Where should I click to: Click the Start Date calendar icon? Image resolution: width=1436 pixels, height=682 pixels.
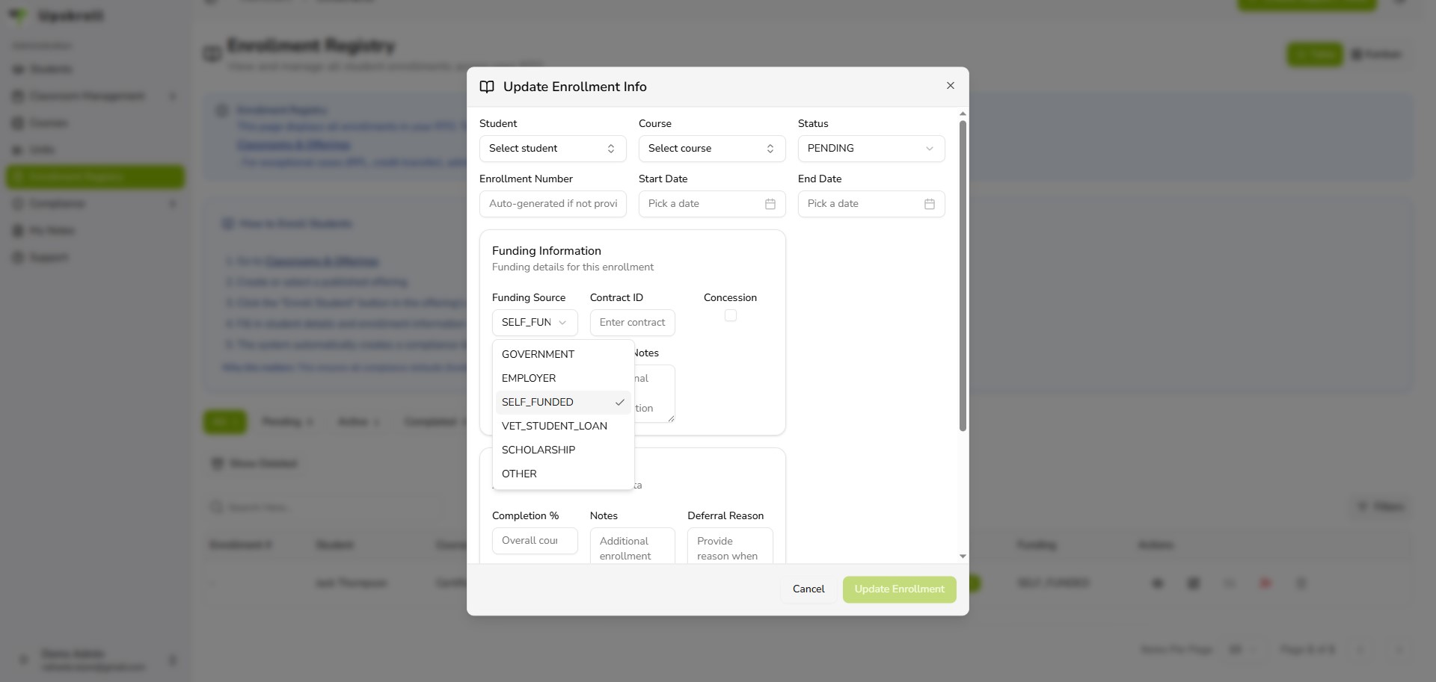pos(770,204)
